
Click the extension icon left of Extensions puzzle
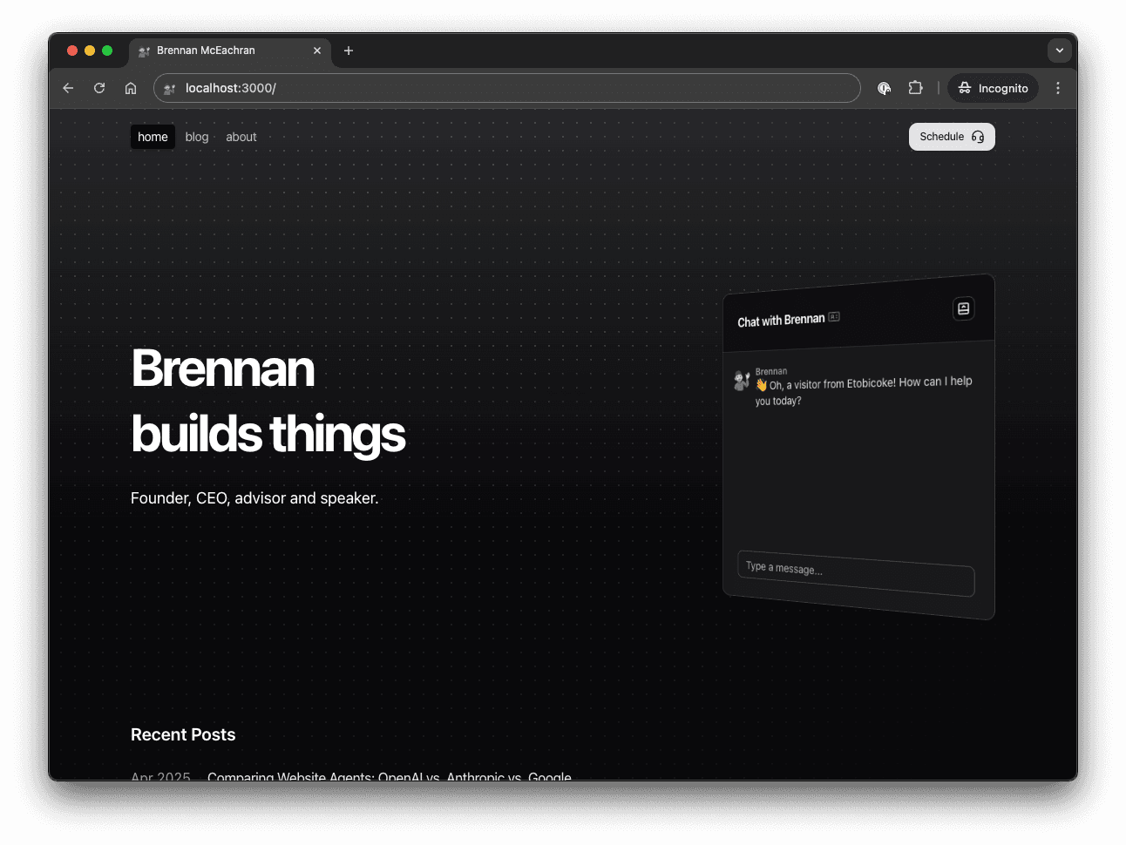884,88
